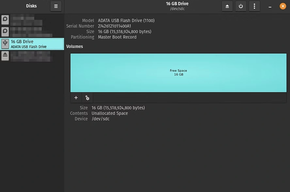Viewport: 290px width, 192px height.
Task: Click the ADATA USB Flash Drive (1100) model text
Action: (126, 21)
